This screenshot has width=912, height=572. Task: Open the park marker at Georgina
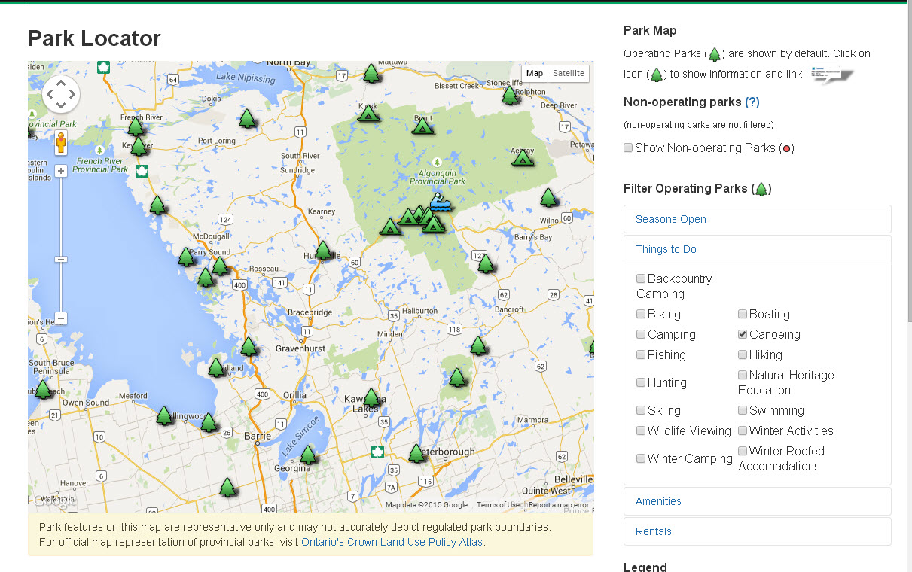[x=307, y=455]
